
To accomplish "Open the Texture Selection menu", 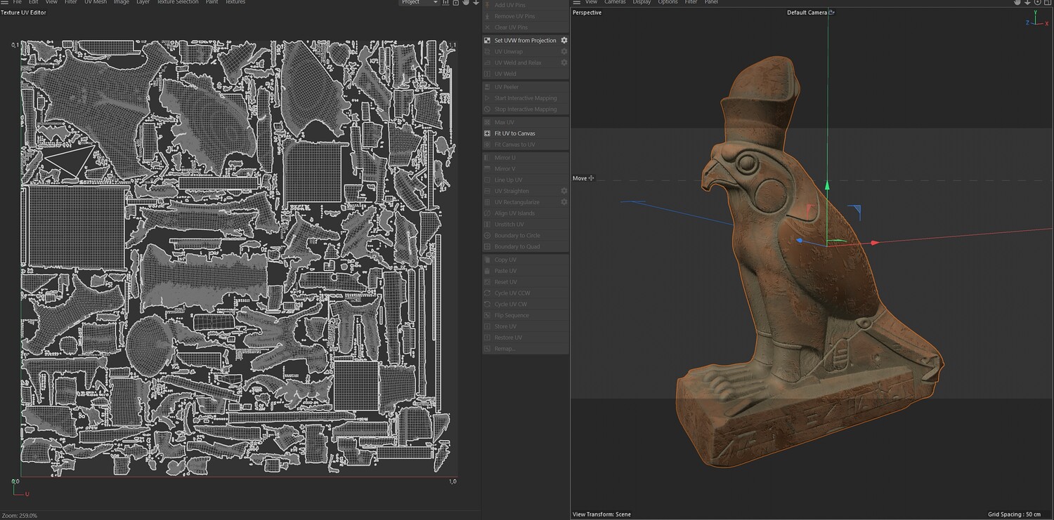I will (x=177, y=2).
